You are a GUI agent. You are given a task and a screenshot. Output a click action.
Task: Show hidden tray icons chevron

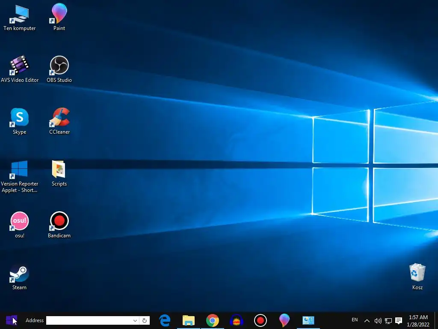click(367, 320)
